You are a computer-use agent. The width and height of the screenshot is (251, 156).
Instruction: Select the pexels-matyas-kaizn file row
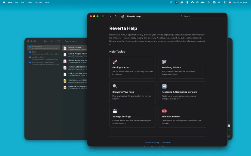point(74,55)
